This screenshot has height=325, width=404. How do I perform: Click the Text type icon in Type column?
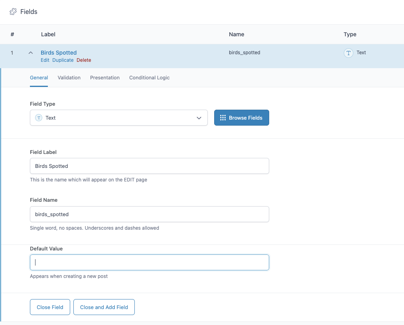(x=348, y=53)
